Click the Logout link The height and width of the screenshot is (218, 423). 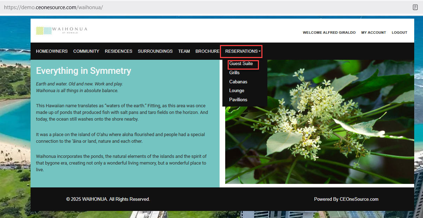(x=399, y=33)
